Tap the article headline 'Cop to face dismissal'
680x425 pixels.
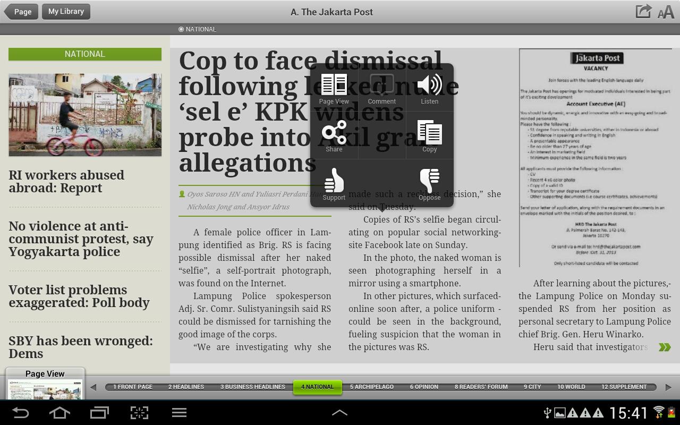(319, 112)
